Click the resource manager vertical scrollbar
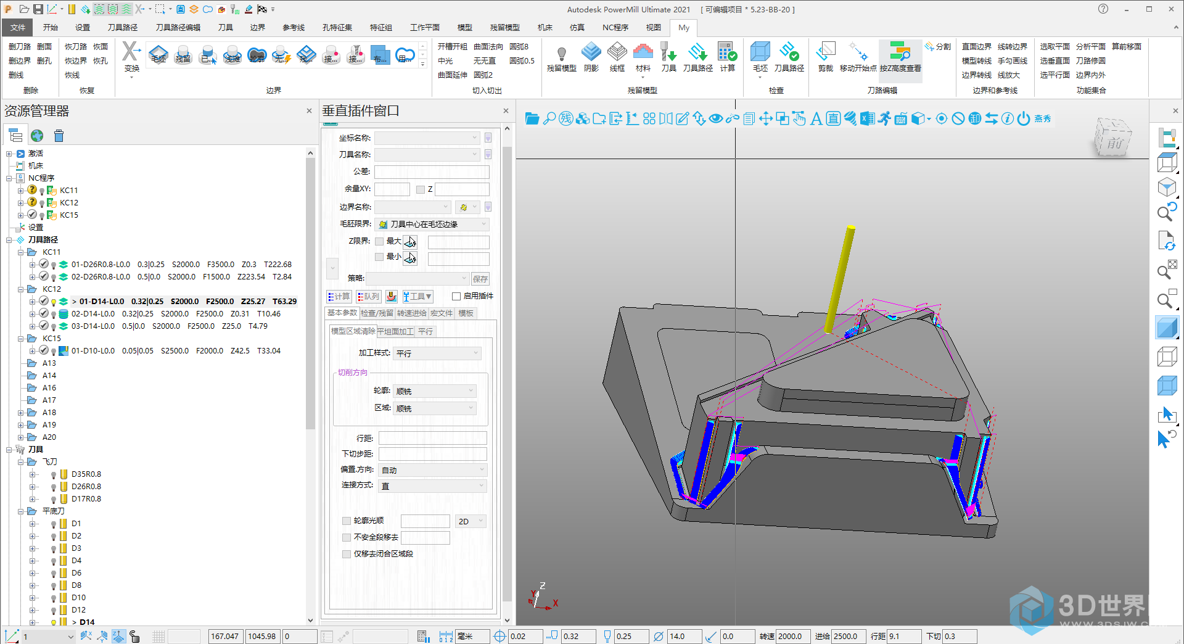Screen dimensions: 1184x644 tap(310, 293)
